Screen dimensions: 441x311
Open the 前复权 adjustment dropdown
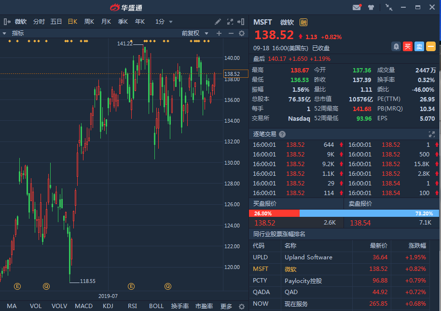click(195, 33)
